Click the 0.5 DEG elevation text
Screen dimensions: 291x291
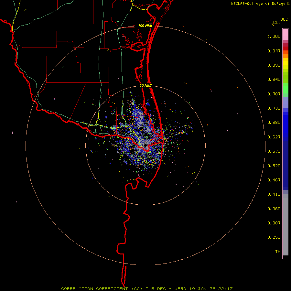click(156, 289)
